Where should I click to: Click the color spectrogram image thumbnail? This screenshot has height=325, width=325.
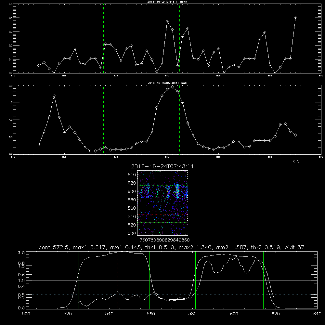coord(163,203)
